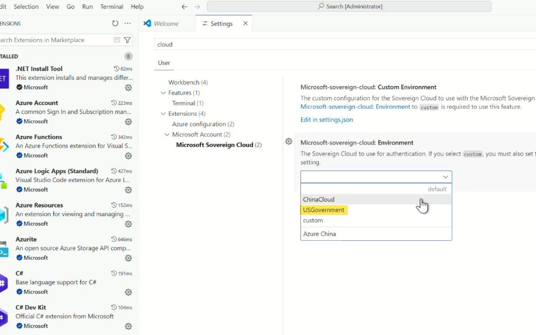Select USGovernment in the dropdown
The height and width of the screenshot is (335, 536).
[x=376, y=210]
